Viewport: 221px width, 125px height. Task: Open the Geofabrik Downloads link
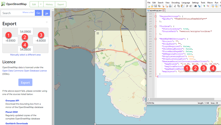click(x=17, y=123)
